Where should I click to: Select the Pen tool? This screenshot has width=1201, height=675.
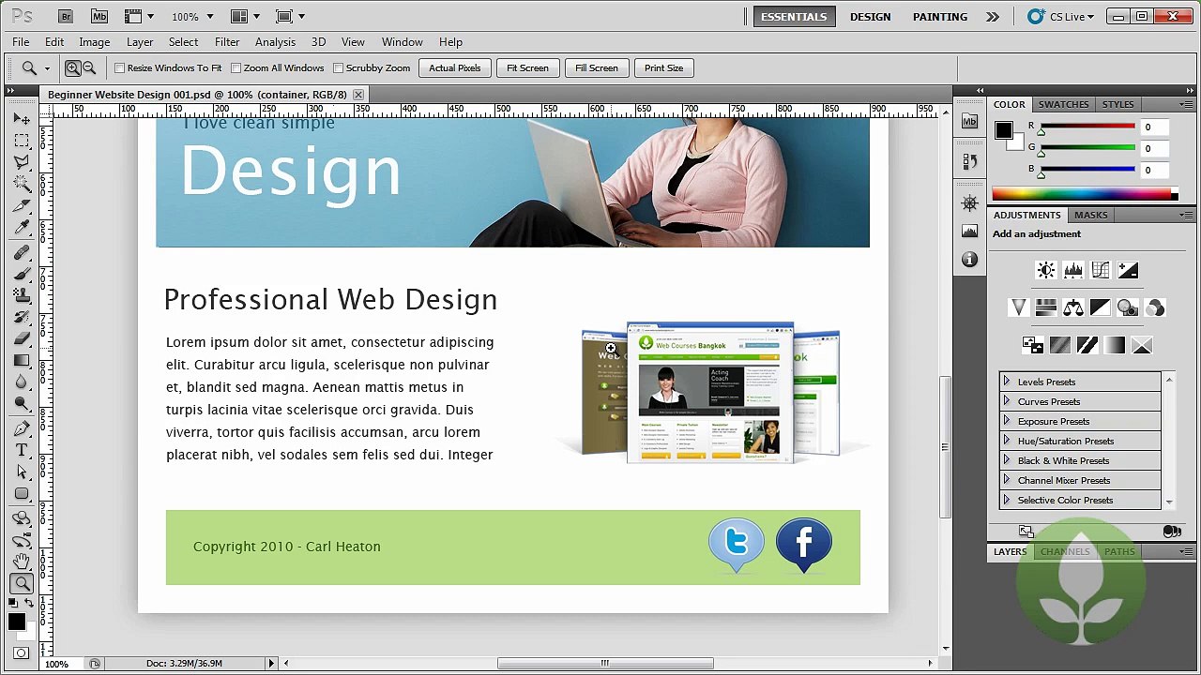(x=22, y=429)
